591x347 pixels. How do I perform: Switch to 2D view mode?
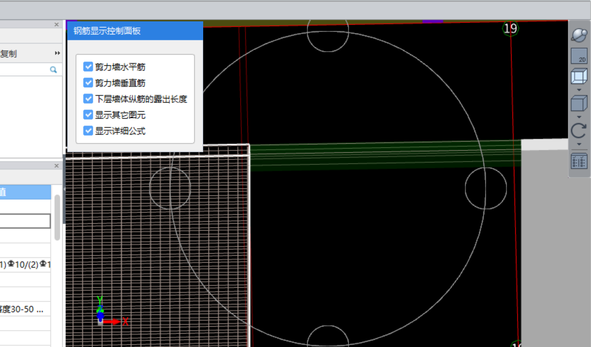click(579, 56)
